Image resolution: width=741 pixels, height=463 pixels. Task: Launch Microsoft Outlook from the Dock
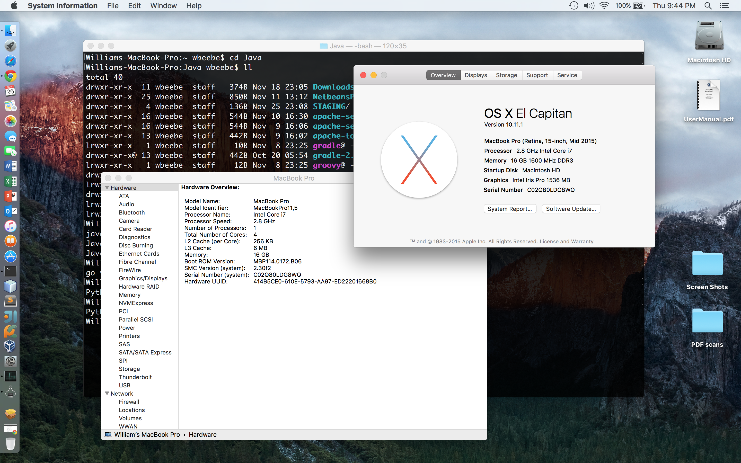coord(10,211)
